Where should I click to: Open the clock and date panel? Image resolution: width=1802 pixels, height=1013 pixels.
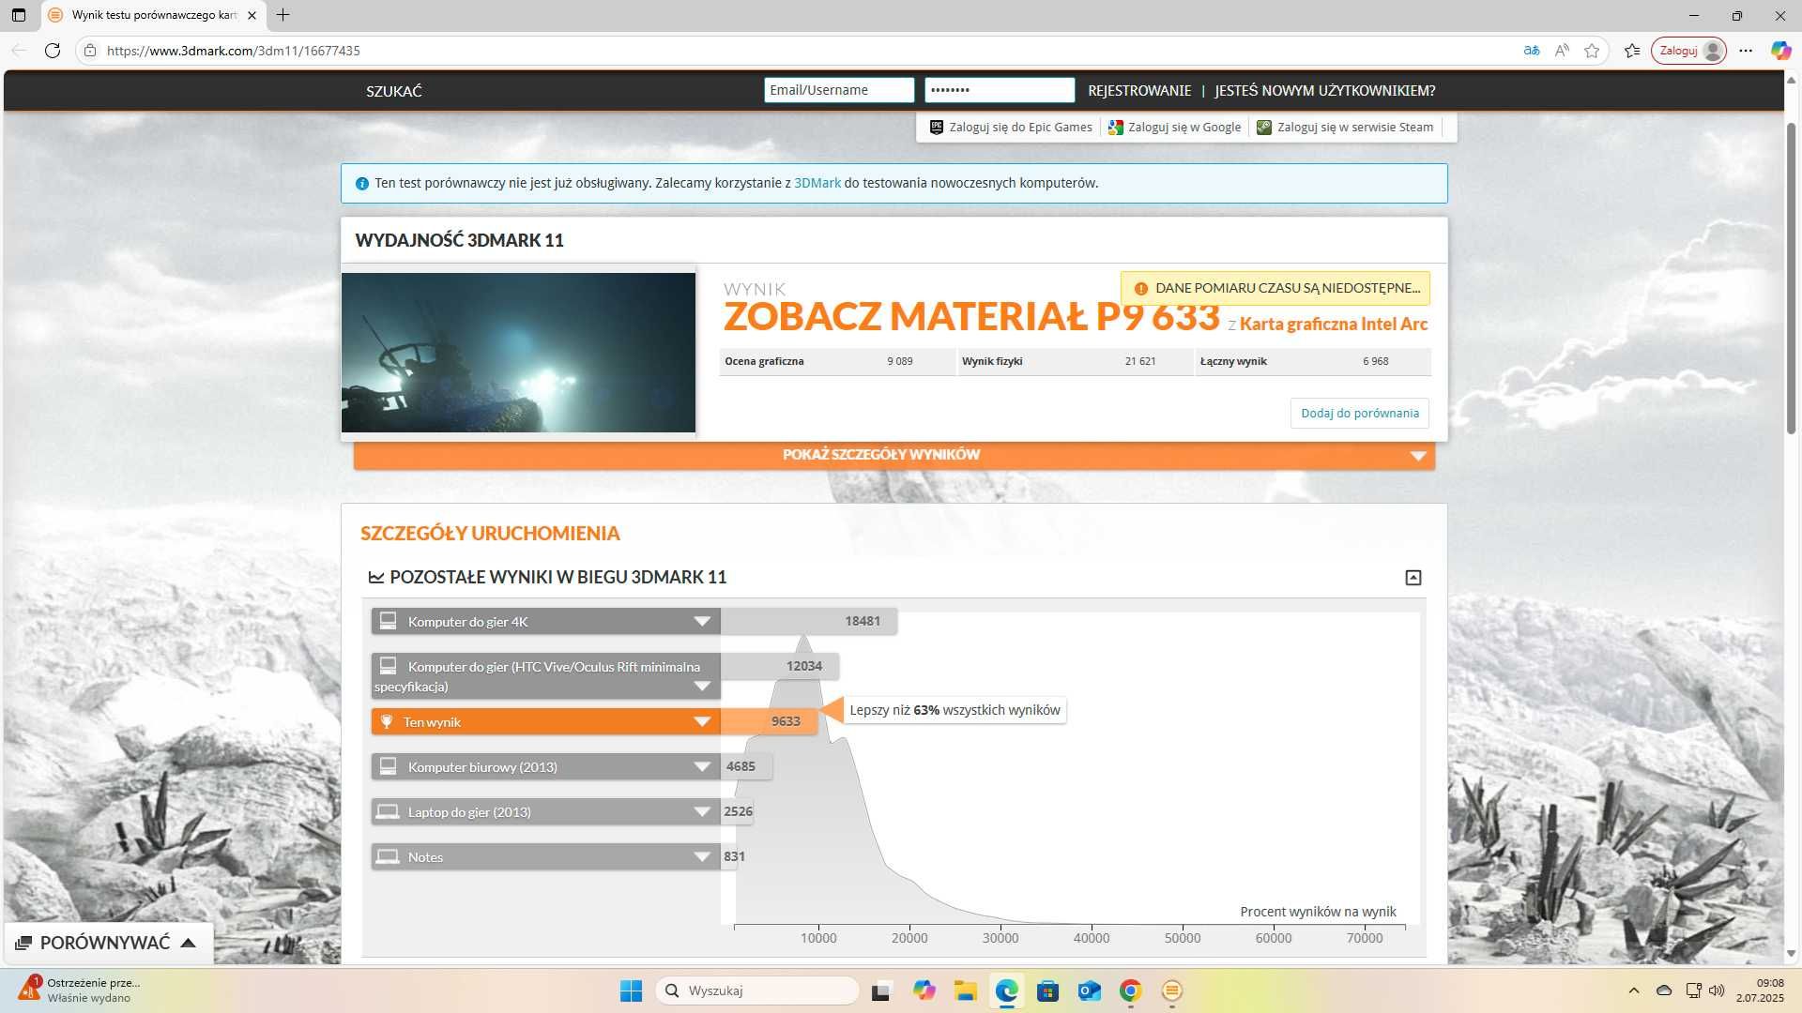(x=1760, y=990)
